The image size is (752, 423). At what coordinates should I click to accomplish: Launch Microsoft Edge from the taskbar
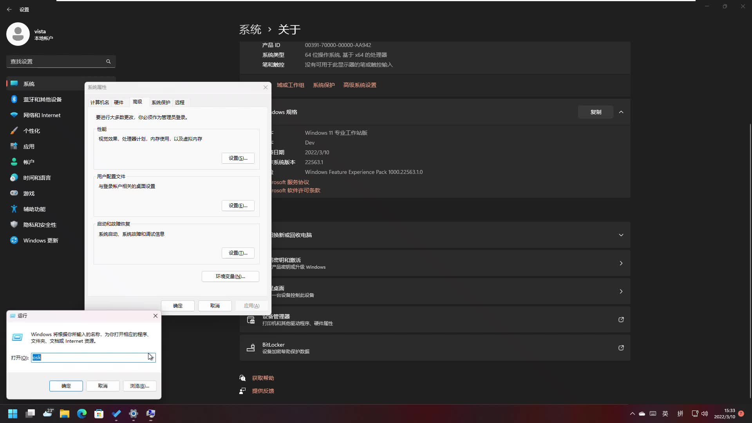click(x=82, y=414)
